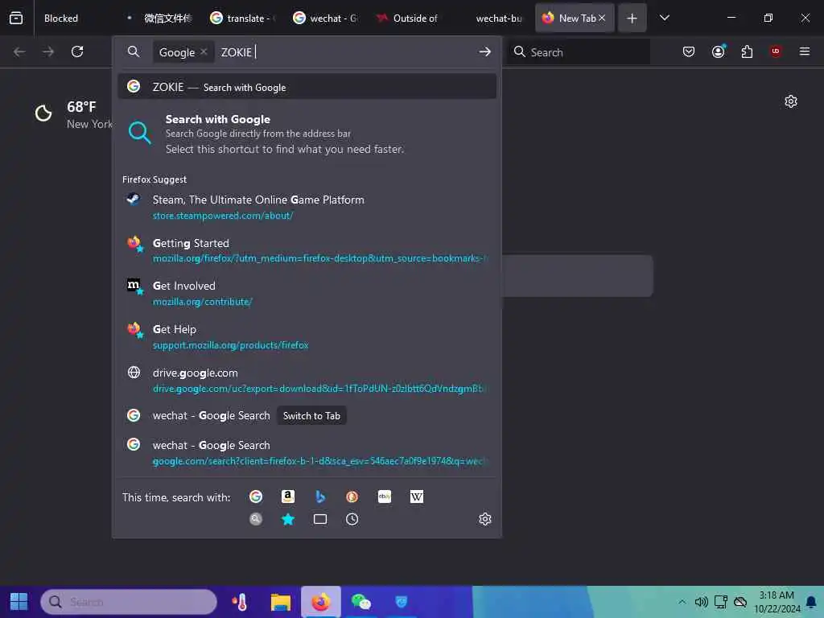Click the Switch to Tab button
This screenshot has height=618, width=824.
tap(311, 416)
